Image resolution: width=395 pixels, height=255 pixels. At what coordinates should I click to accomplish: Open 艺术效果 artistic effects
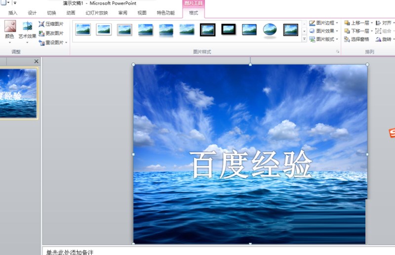[x=27, y=32]
